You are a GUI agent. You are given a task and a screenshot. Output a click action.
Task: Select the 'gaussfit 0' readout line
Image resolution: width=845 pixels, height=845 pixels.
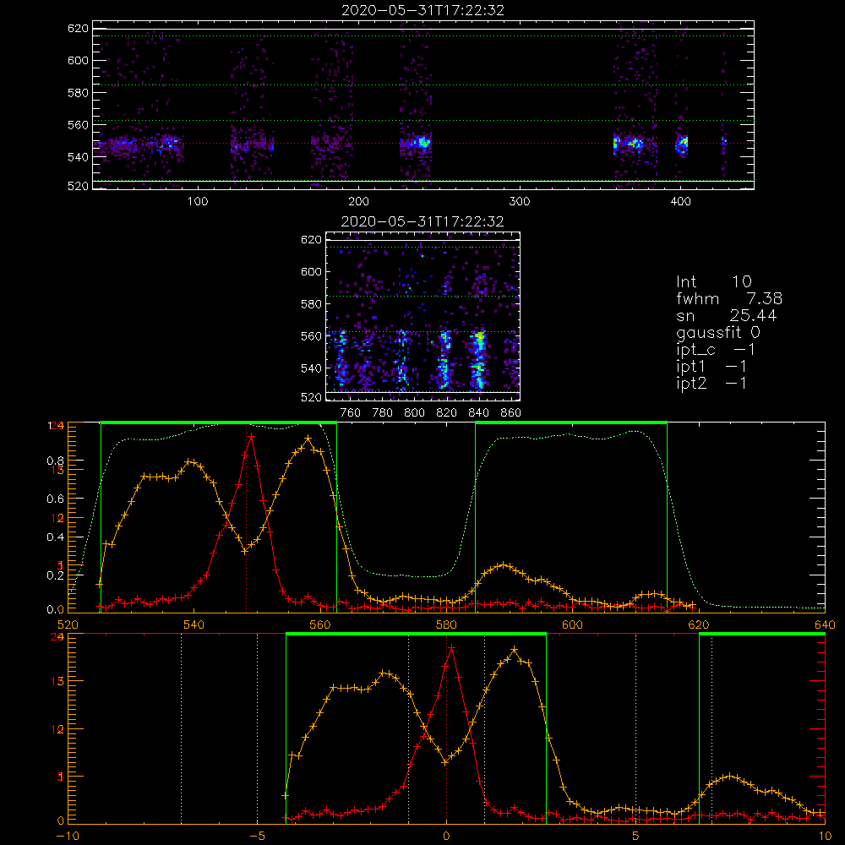point(718,333)
